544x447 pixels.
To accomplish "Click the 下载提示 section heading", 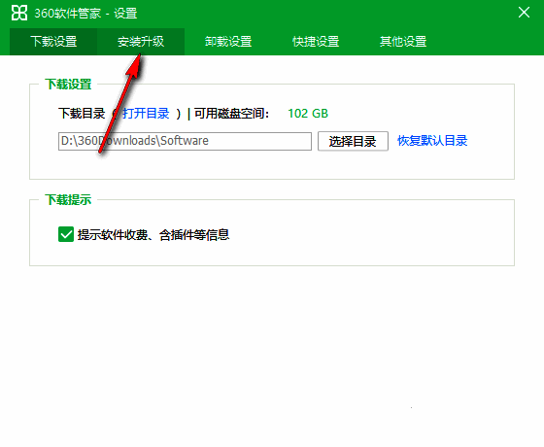I will (68, 200).
